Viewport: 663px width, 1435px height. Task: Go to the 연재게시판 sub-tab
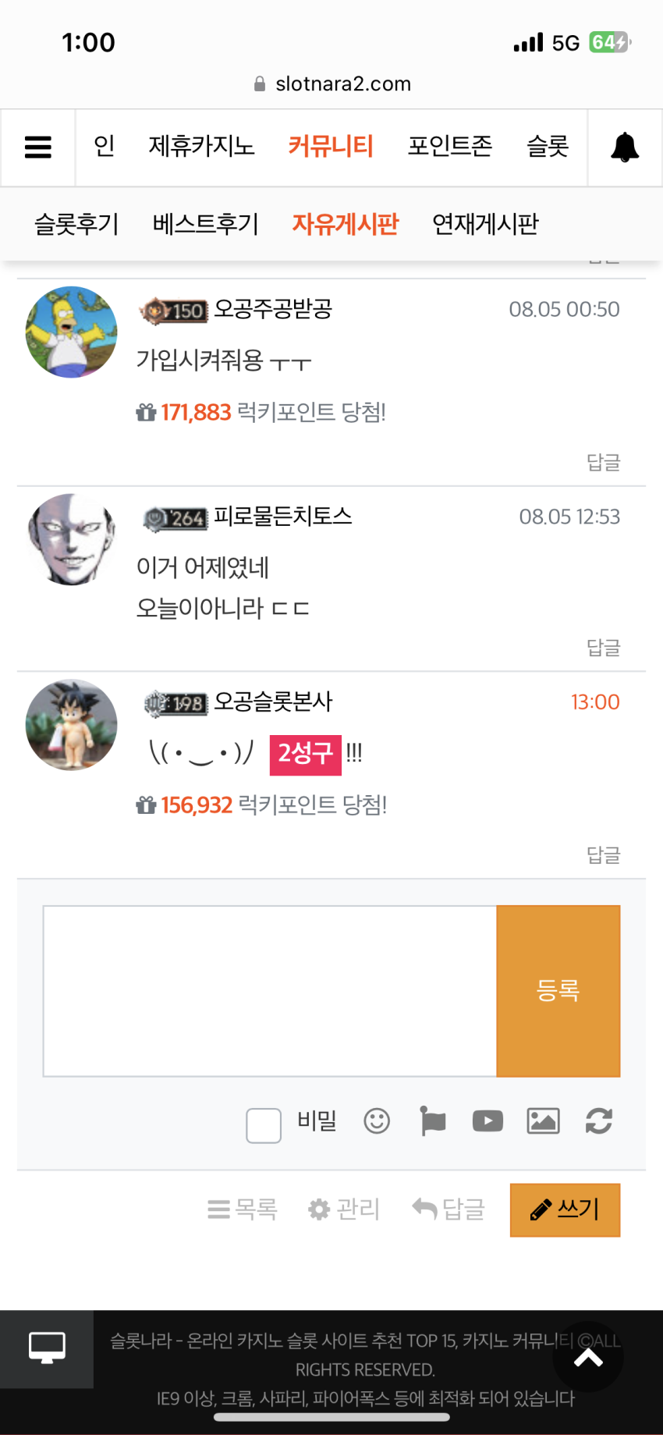pos(485,225)
